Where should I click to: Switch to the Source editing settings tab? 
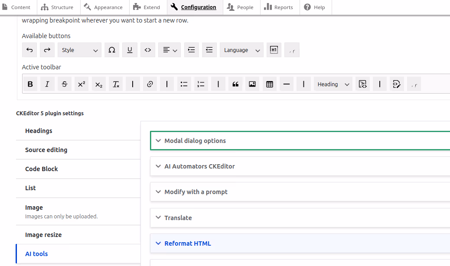pyautogui.click(x=78, y=150)
